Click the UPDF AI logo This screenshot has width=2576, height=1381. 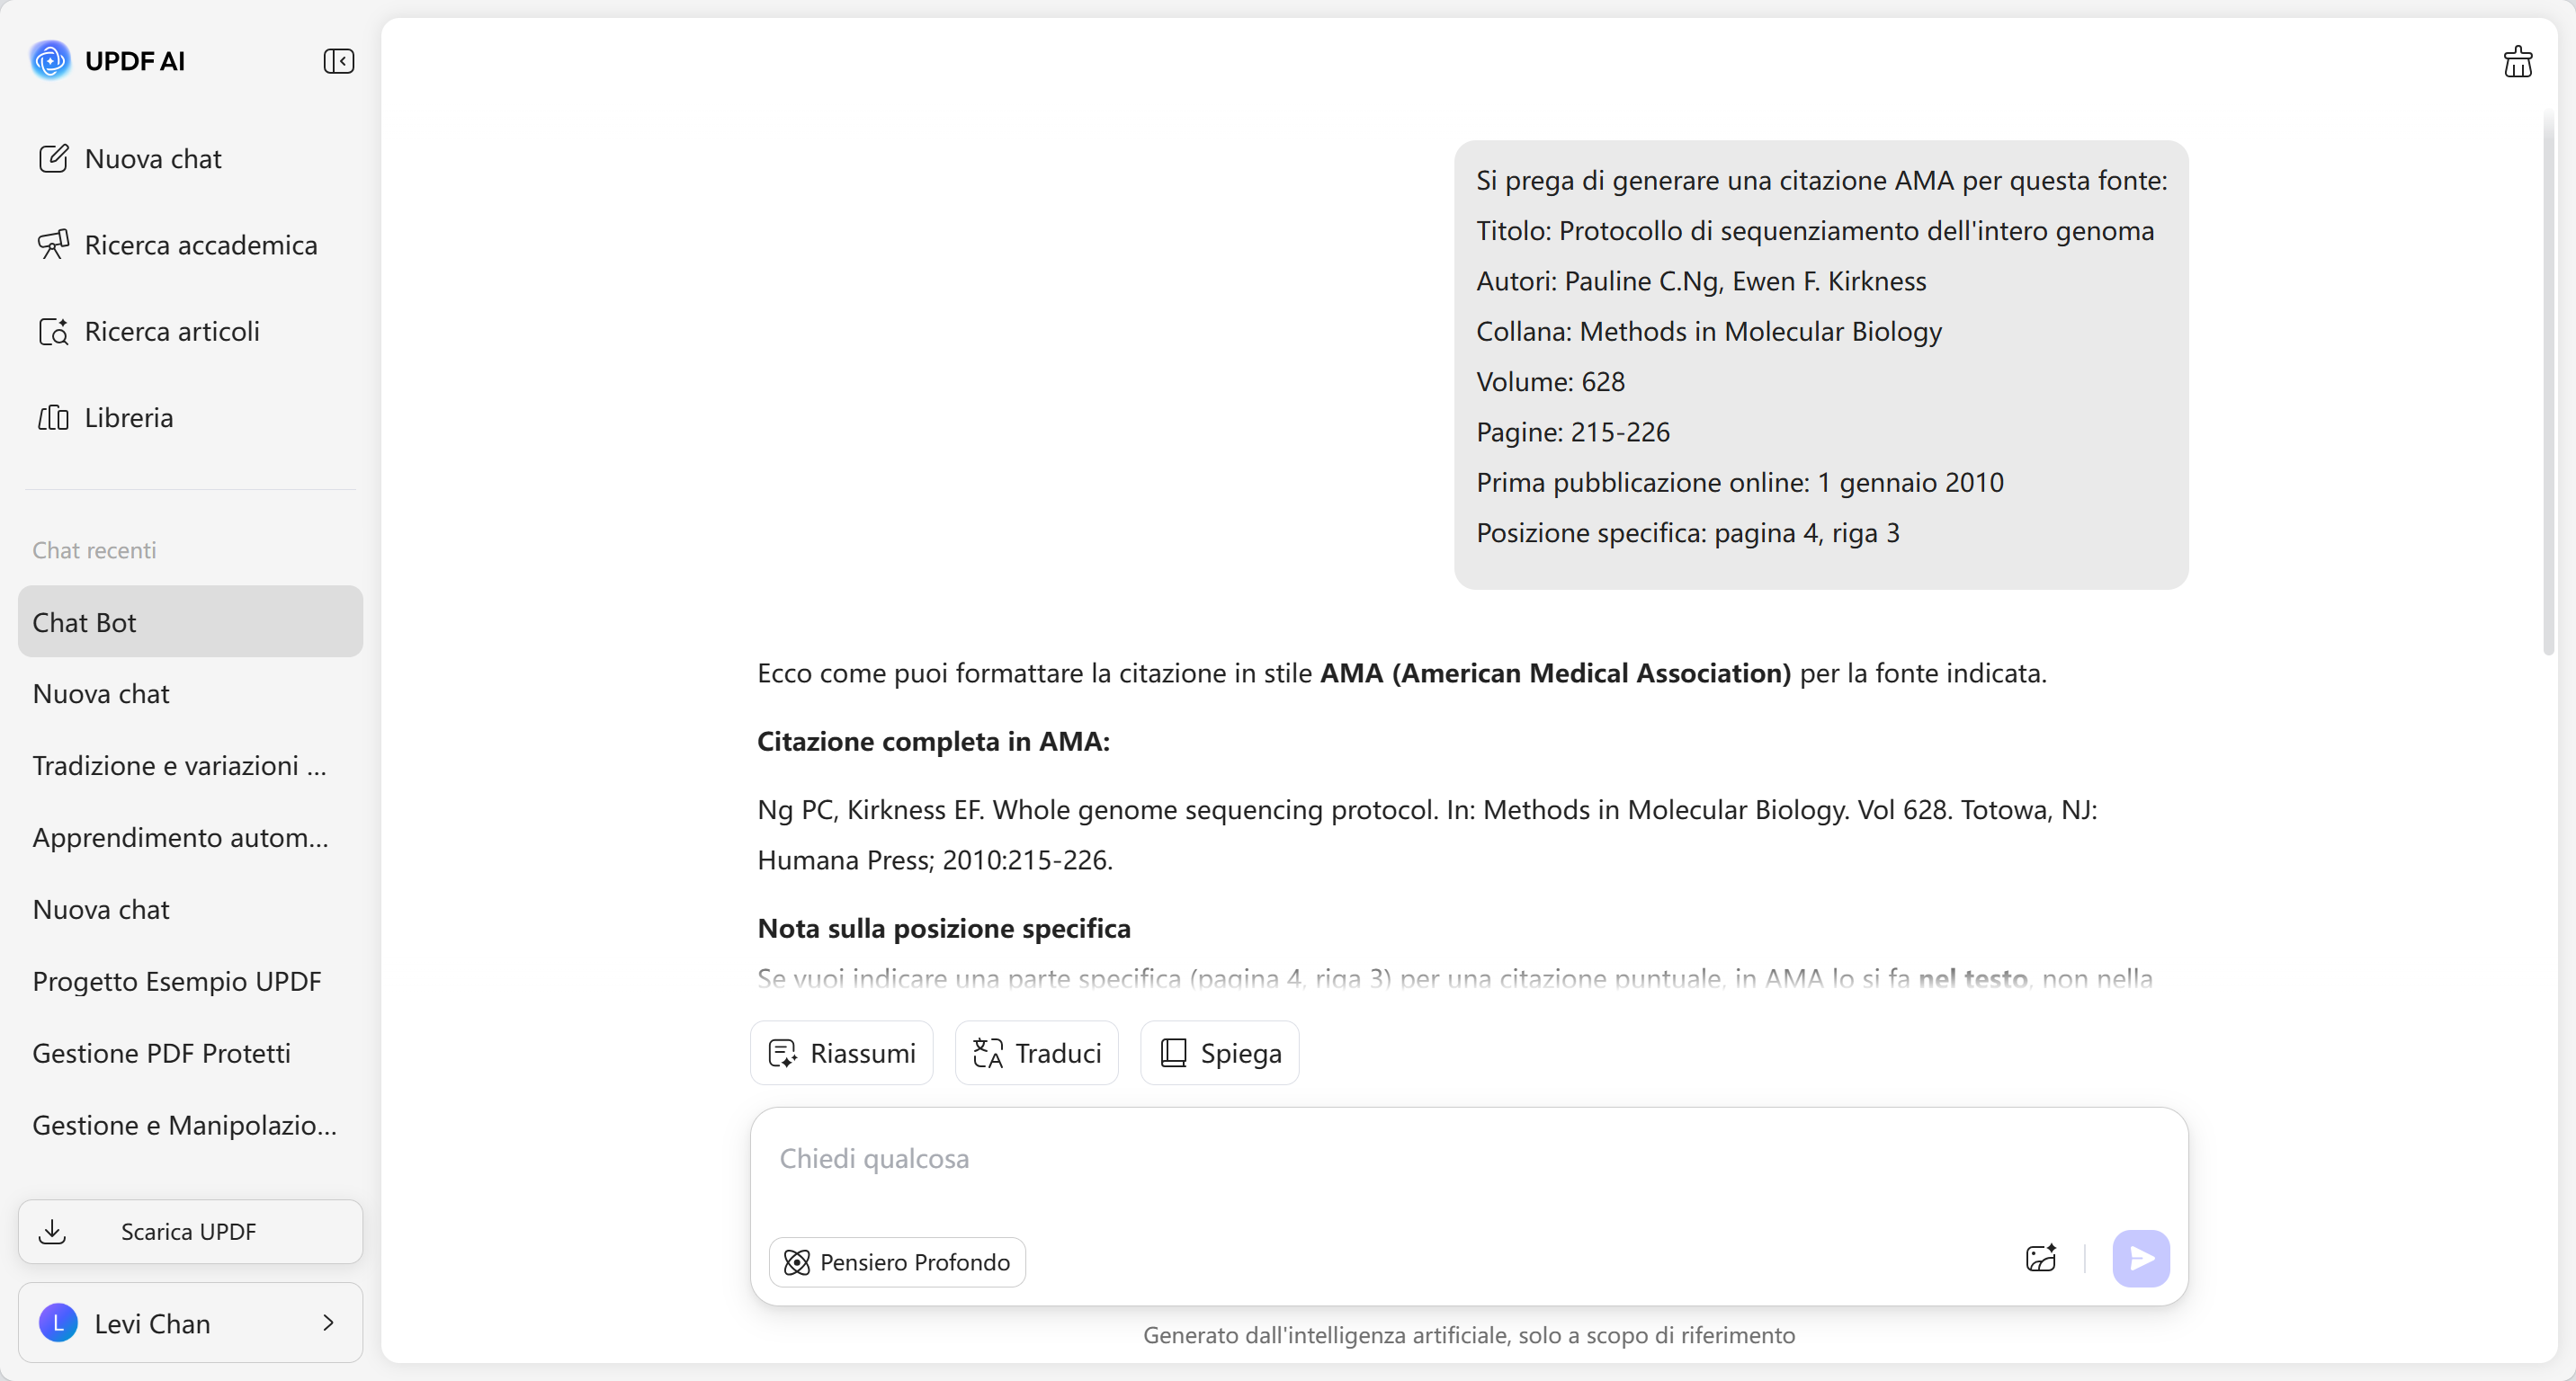tap(50, 61)
